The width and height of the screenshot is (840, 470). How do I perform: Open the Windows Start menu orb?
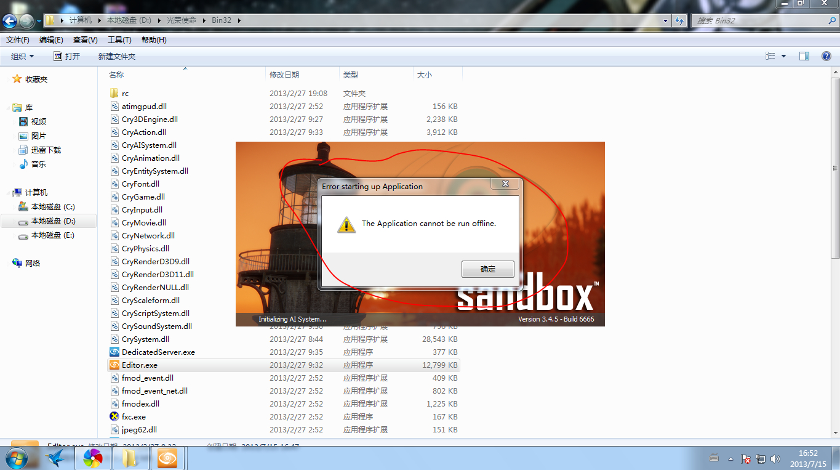click(x=17, y=458)
